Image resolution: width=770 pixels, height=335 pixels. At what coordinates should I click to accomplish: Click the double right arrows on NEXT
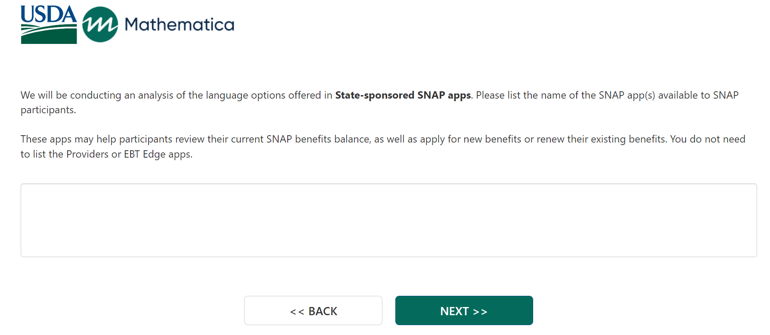(x=480, y=311)
